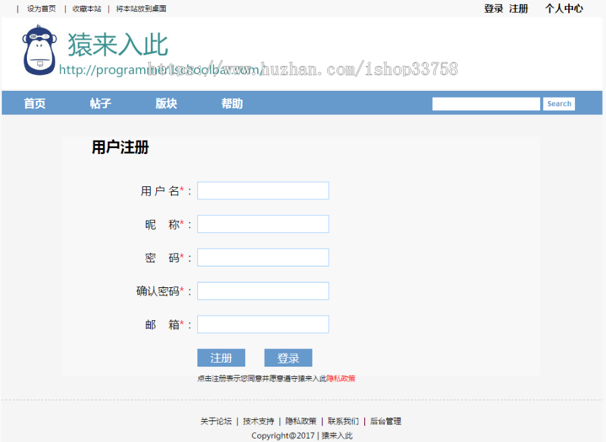Open 关于论坛 in the footer
This screenshot has height=442, width=606.
pyautogui.click(x=215, y=420)
